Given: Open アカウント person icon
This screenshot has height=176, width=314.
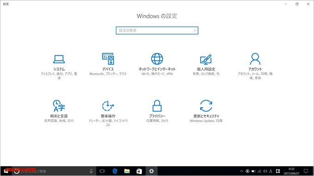Looking at the screenshot, I should click(255, 59).
